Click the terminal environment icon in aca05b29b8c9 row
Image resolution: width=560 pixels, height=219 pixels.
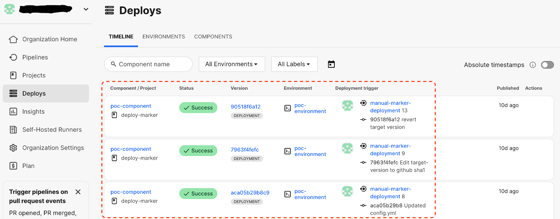[x=287, y=194]
